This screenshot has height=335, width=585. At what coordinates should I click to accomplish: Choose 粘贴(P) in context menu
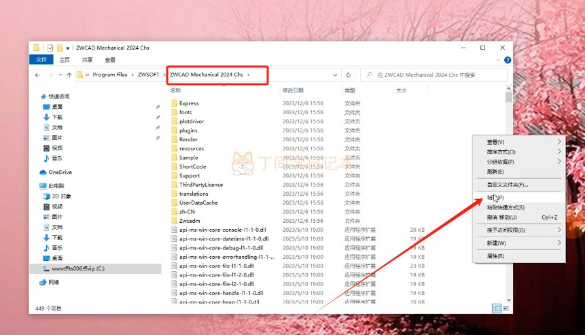click(519, 197)
